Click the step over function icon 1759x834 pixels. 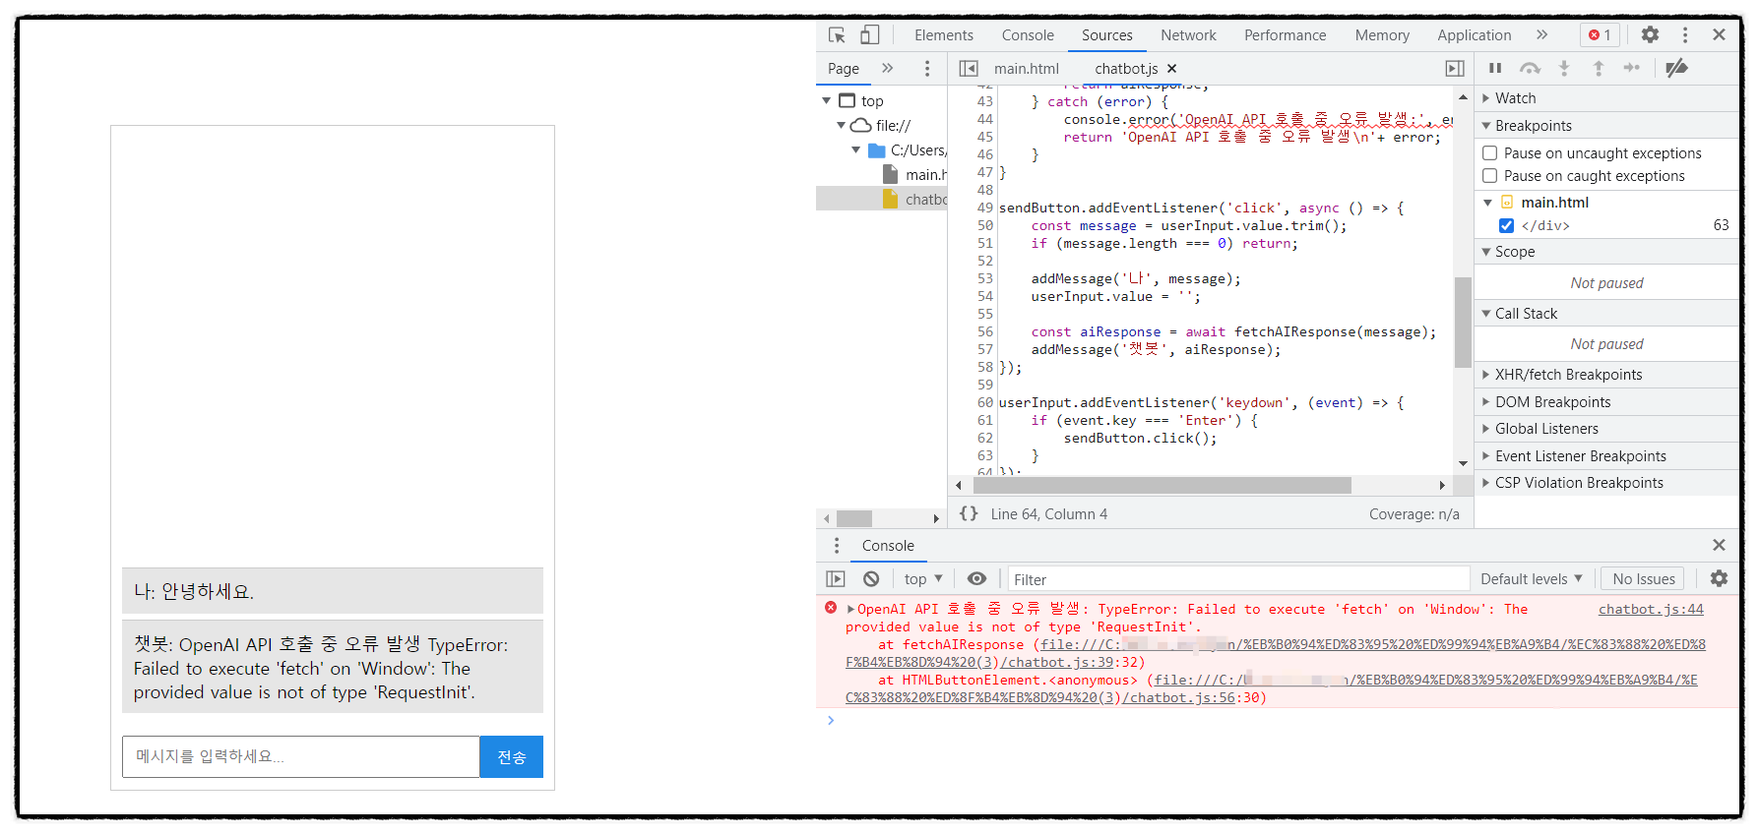pos(1530,68)
